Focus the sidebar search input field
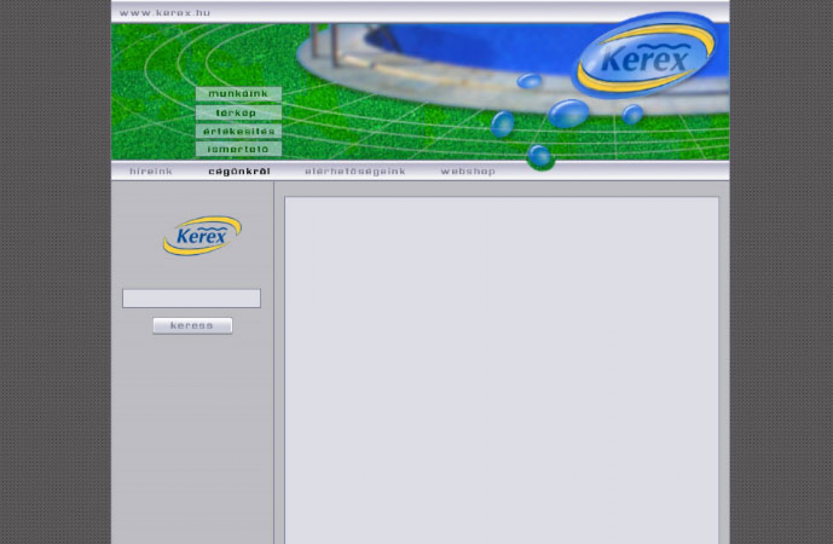833x544 pixels. [x=191, y=298]
